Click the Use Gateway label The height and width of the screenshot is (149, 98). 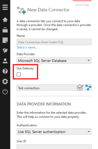click(25, 68)
